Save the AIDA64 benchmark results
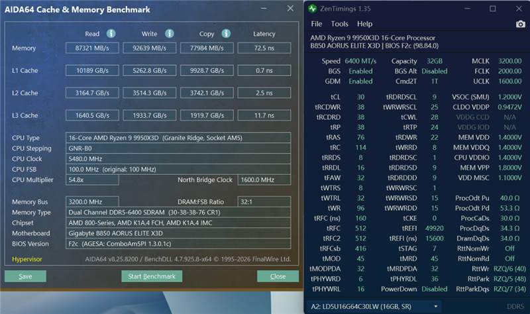 coord(25,276)
